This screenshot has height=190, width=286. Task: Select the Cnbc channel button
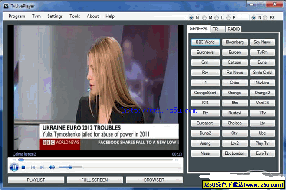point(235,83)
